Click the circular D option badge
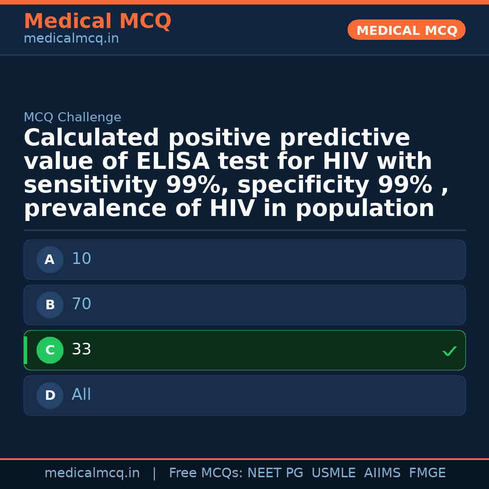Viewport: 489px width, 489px height. 50,395
